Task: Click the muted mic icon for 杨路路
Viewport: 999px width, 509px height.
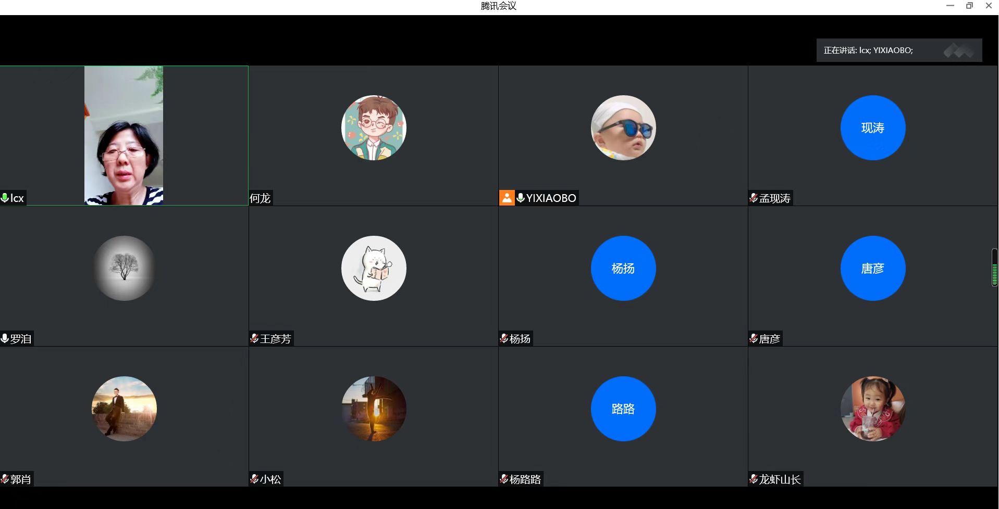Action: (504, 479)
